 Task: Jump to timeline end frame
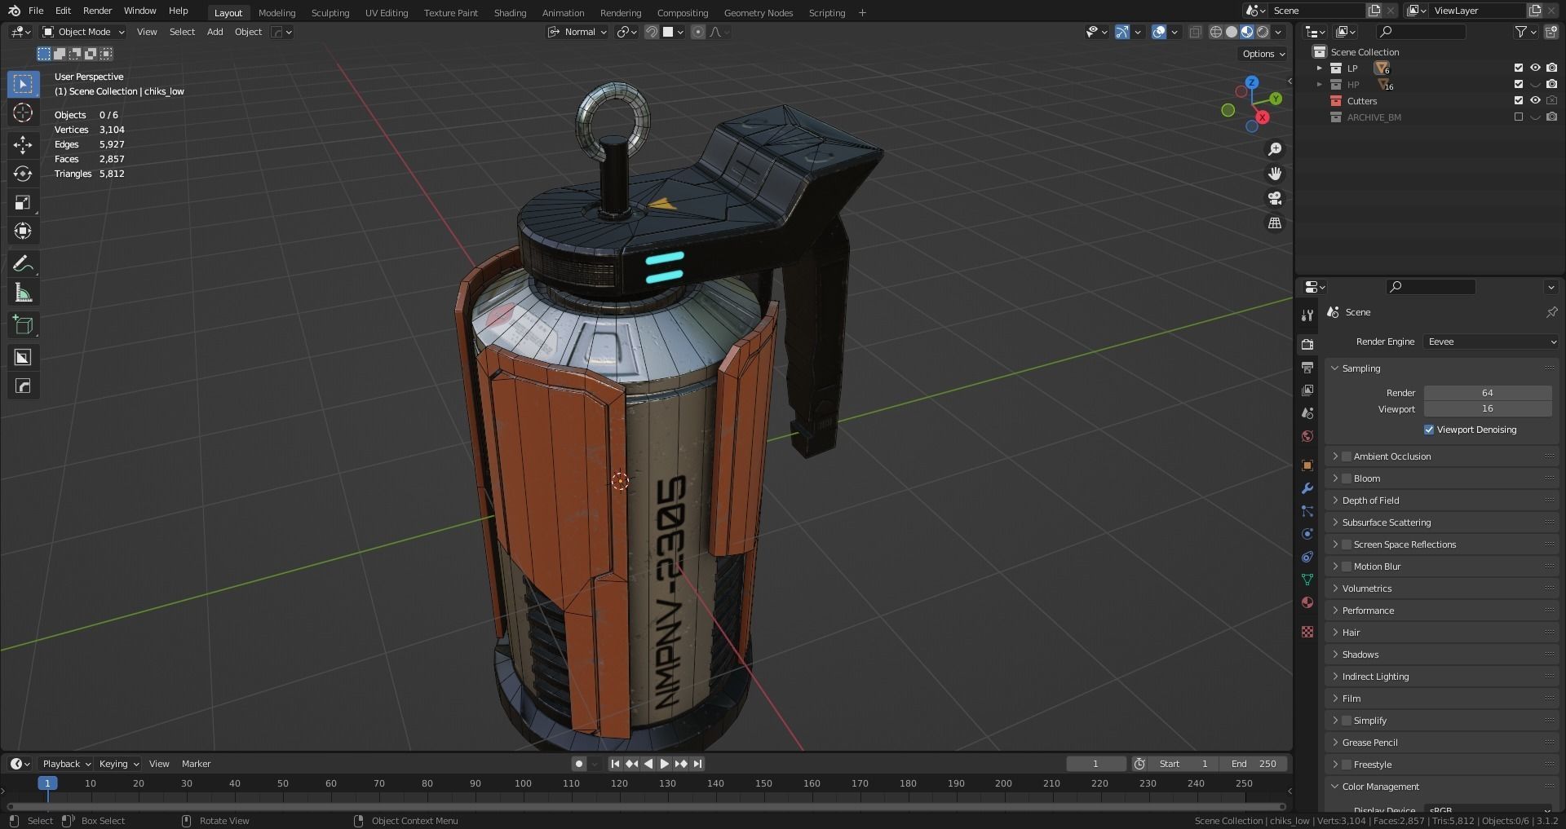698,764
